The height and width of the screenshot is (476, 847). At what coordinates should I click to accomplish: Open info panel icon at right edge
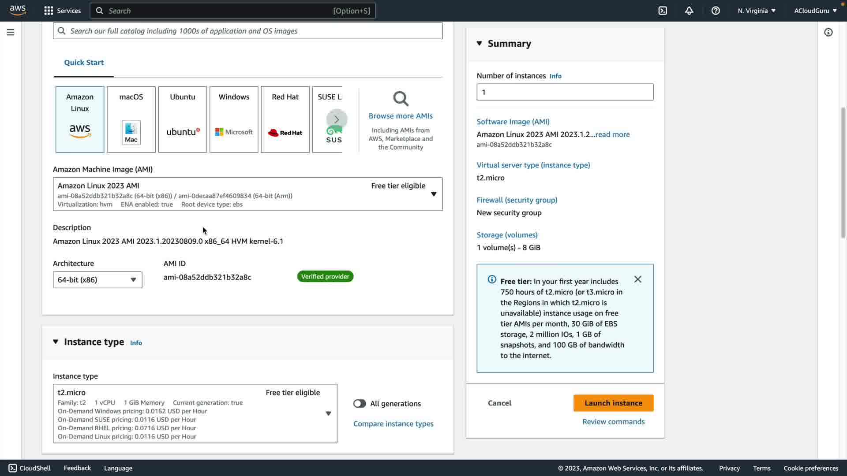(x=828, y=32)
